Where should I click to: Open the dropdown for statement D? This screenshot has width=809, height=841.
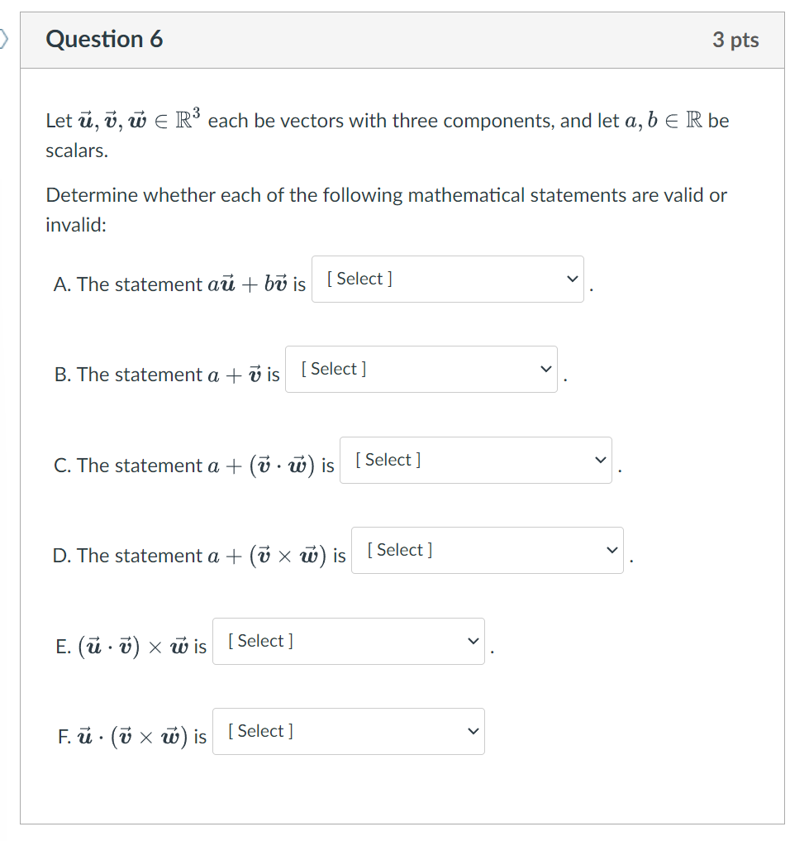click(x=487, y=550)
